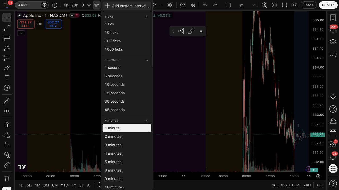The height and width of the screenshot is (190, 339).
Task: Undo the last chart action
Action: (205, 5)
